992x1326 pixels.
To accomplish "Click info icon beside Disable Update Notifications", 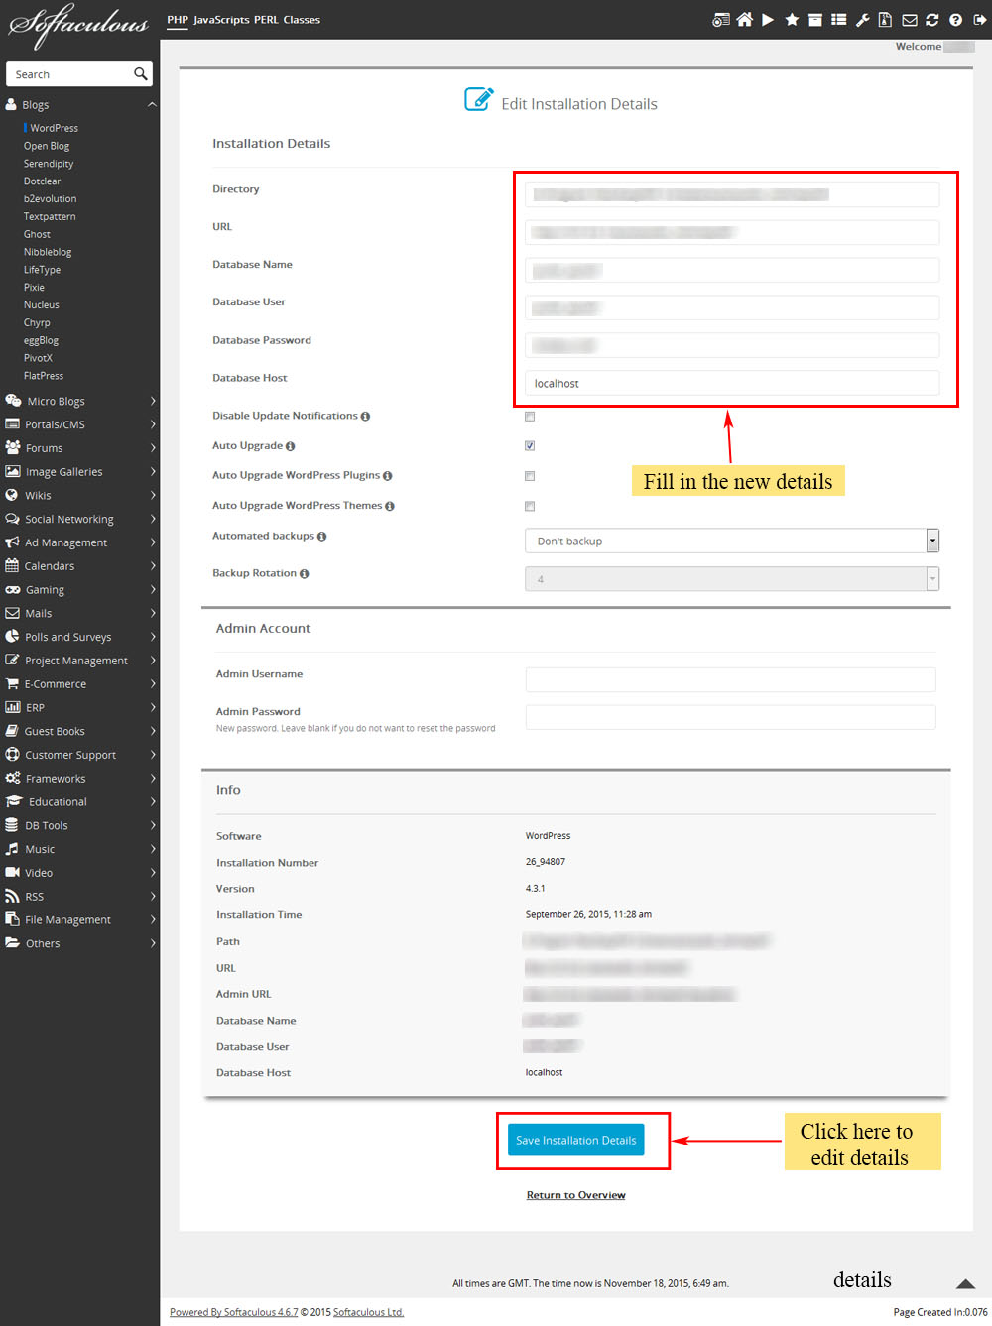I will tap(366, 417).
